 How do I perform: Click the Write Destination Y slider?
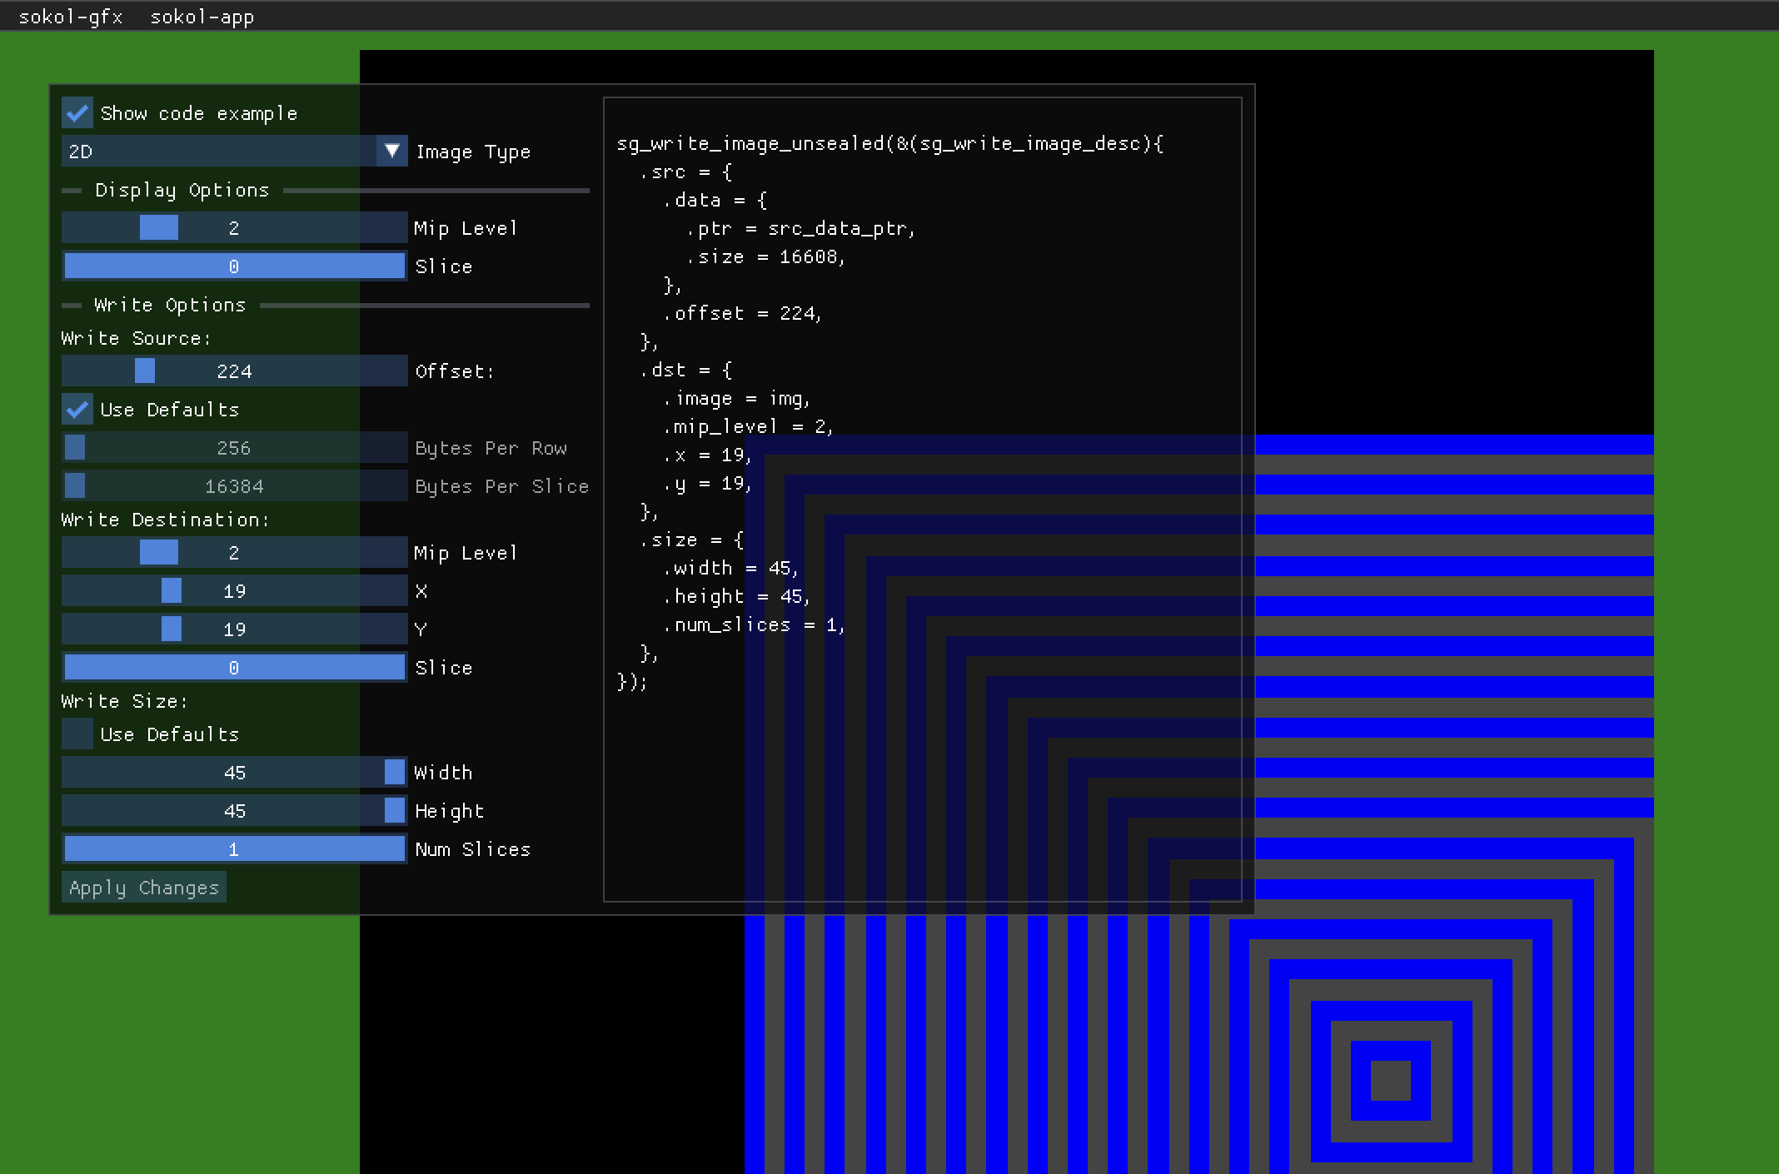point(234,629)
